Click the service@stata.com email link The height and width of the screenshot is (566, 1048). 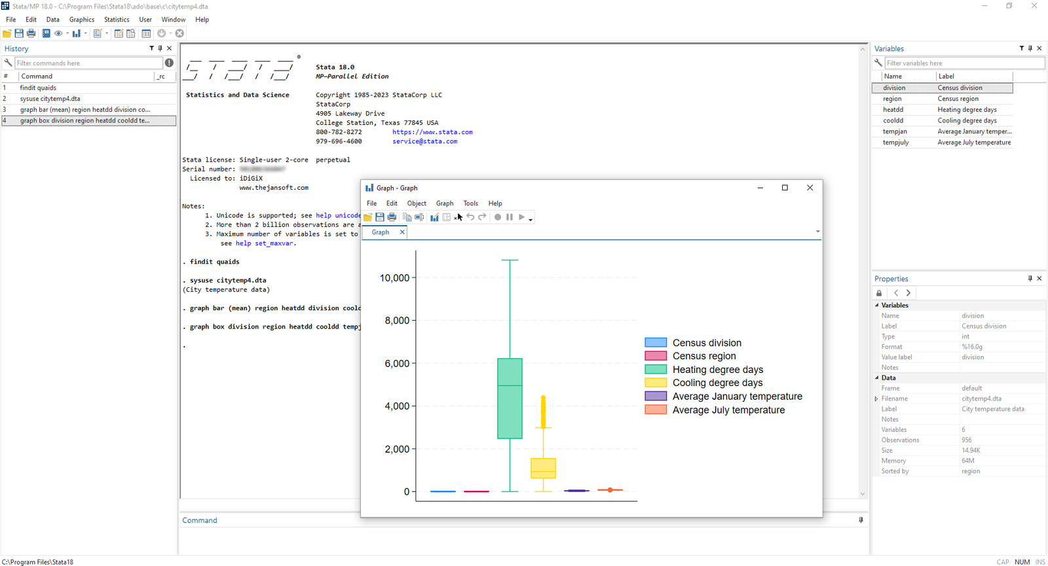click(425, 141)
